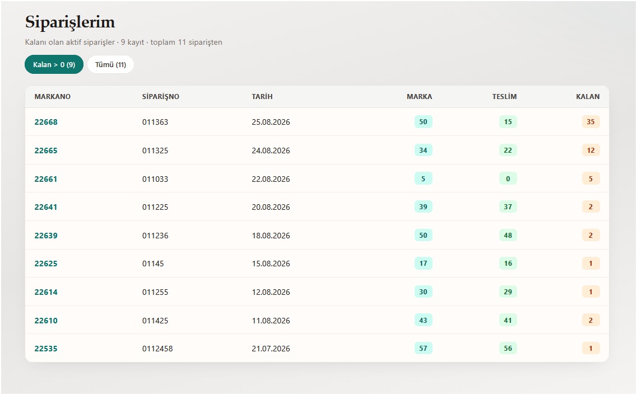Open order link 22535
The width and height of the screenshot is (637, 395).
[x=46, y=349]
